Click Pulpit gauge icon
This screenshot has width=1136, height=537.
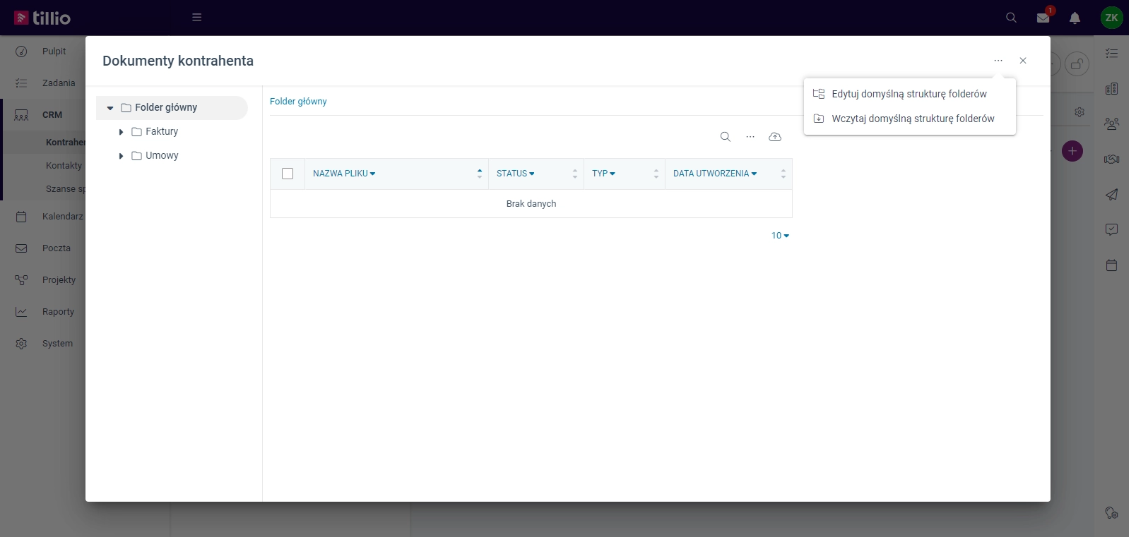[x=21, y=52]
